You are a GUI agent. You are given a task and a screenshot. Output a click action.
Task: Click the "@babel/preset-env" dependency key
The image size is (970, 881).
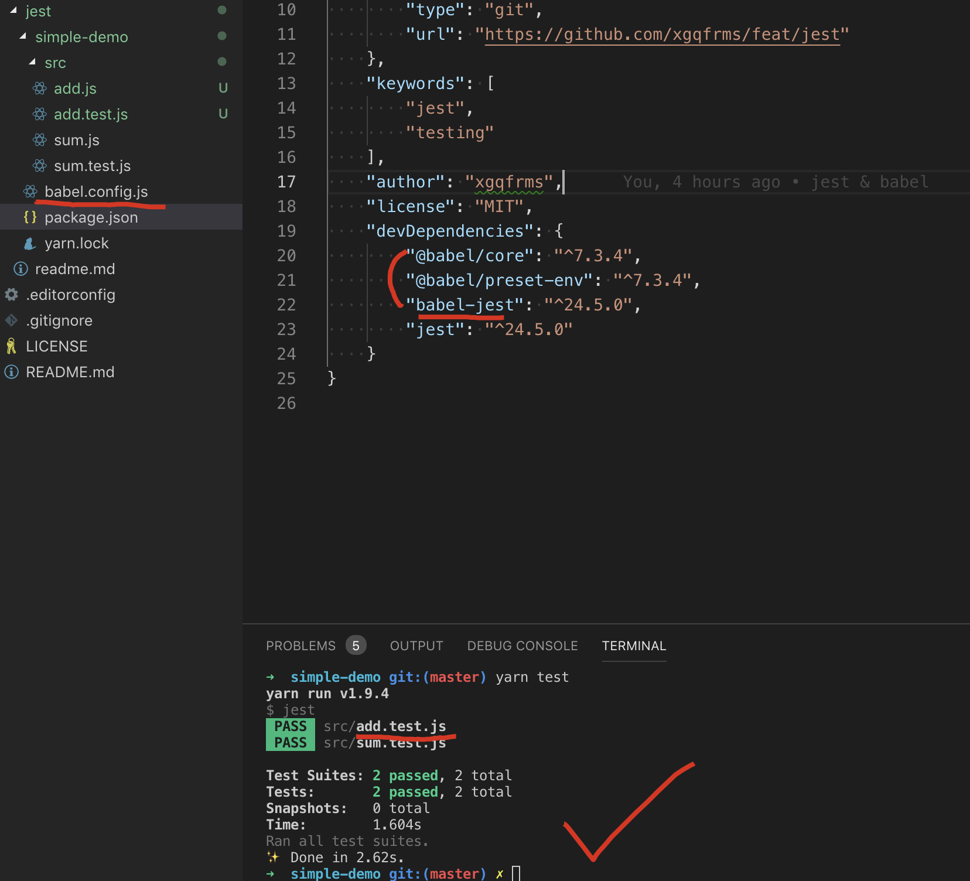click(x=500, y=280)
